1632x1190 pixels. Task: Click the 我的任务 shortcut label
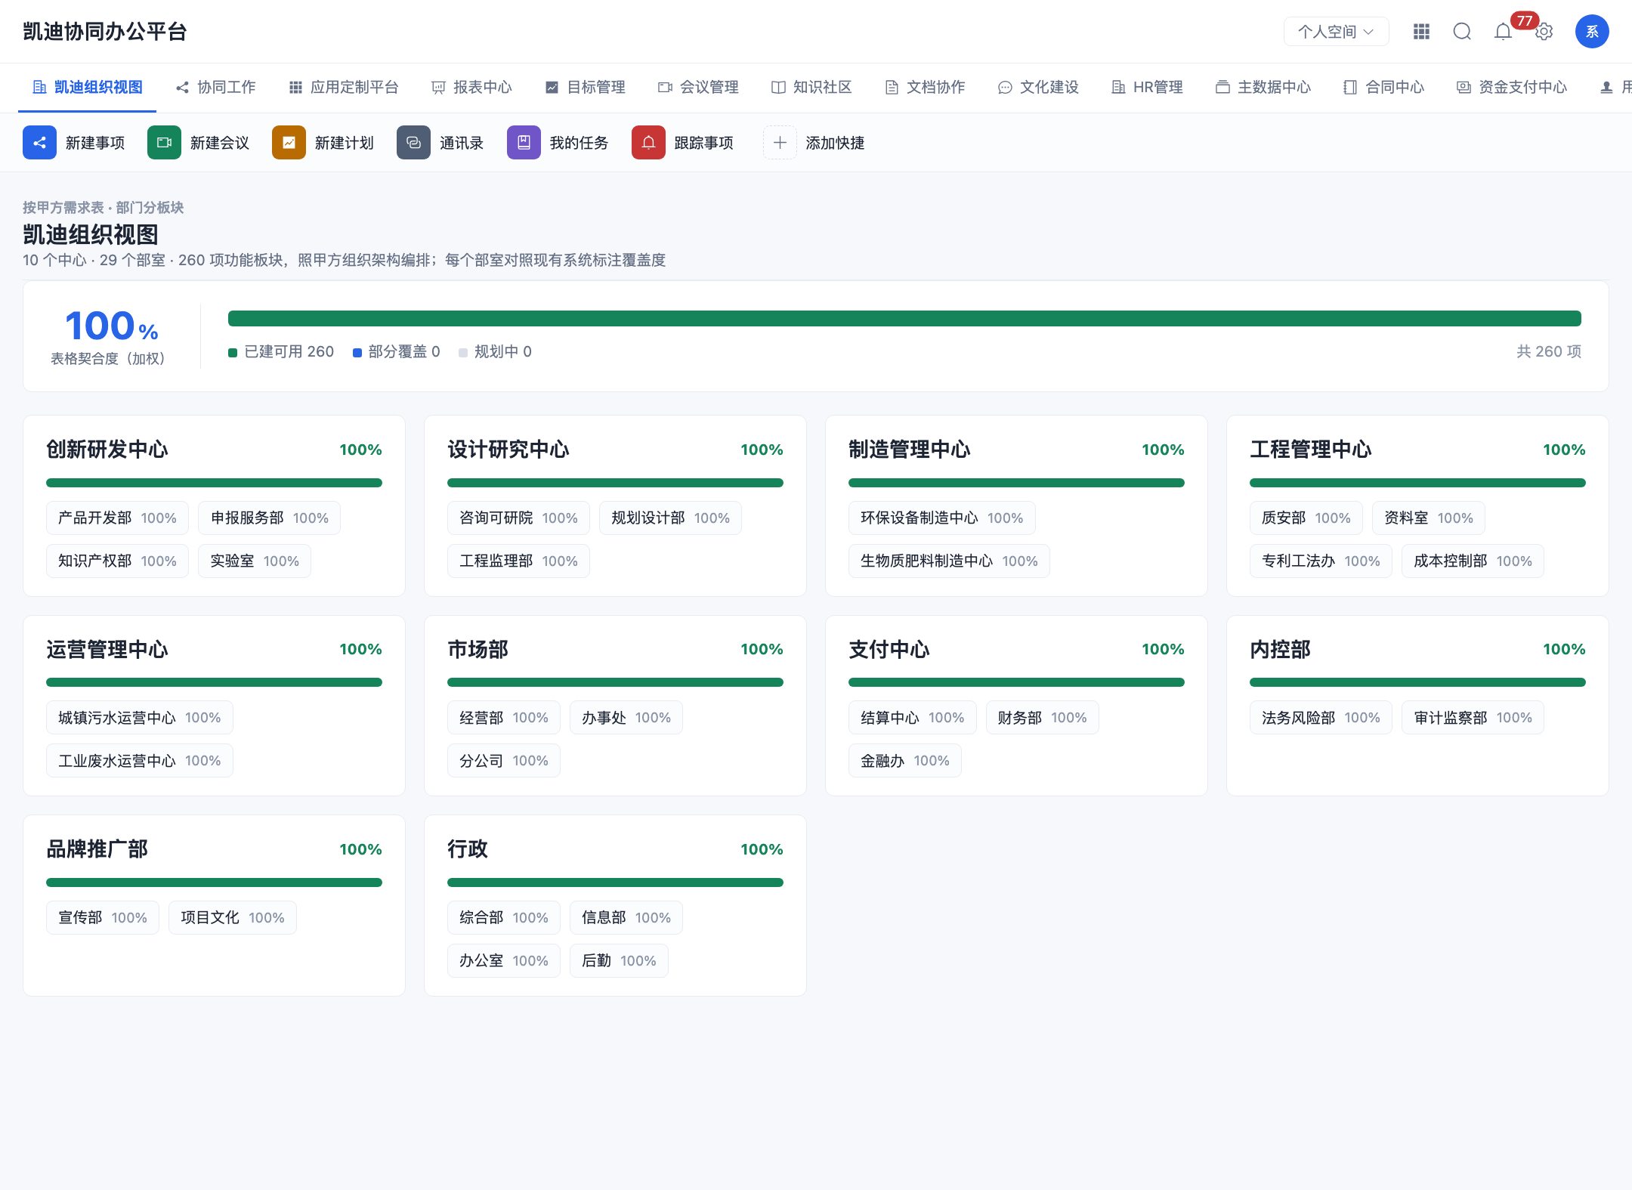[x=579, y=143]
